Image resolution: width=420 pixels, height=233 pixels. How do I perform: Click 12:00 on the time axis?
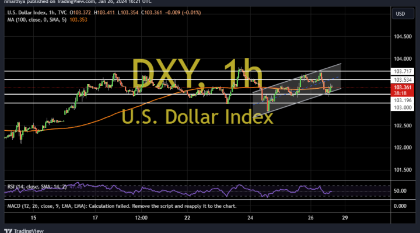tap(141, 218)
